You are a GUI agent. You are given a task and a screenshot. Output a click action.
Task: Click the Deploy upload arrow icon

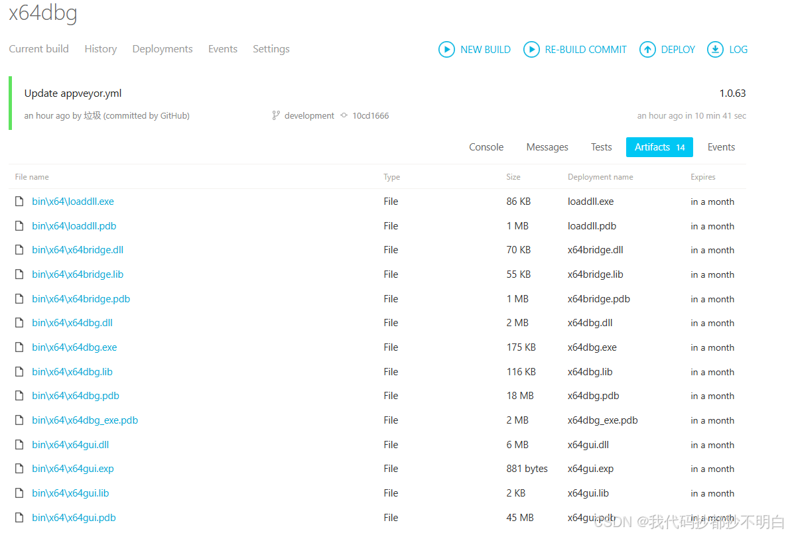click(x=647, y=49)
